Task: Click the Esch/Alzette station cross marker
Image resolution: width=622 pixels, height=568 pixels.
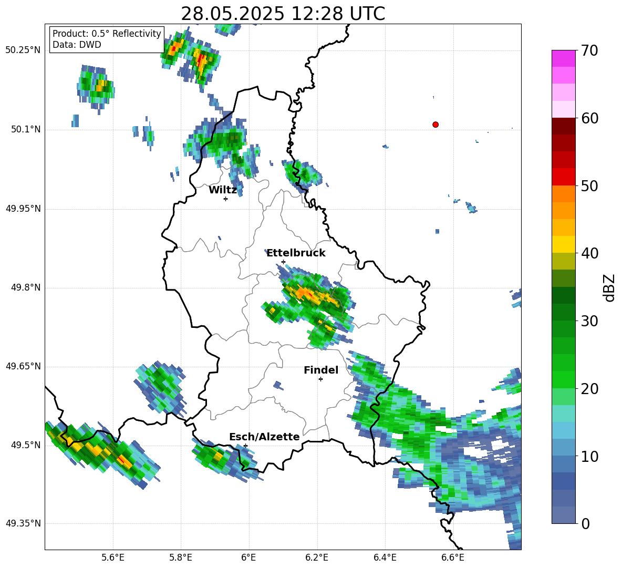Action: click(245, 446)
